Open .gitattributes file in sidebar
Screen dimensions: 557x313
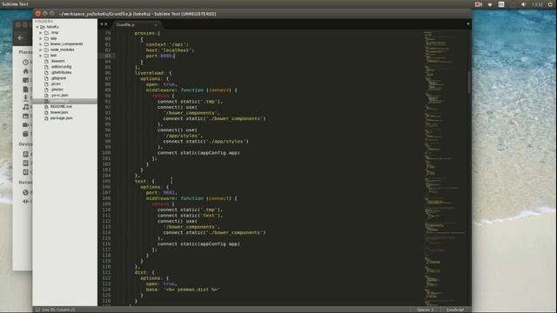tap(61, 72)
